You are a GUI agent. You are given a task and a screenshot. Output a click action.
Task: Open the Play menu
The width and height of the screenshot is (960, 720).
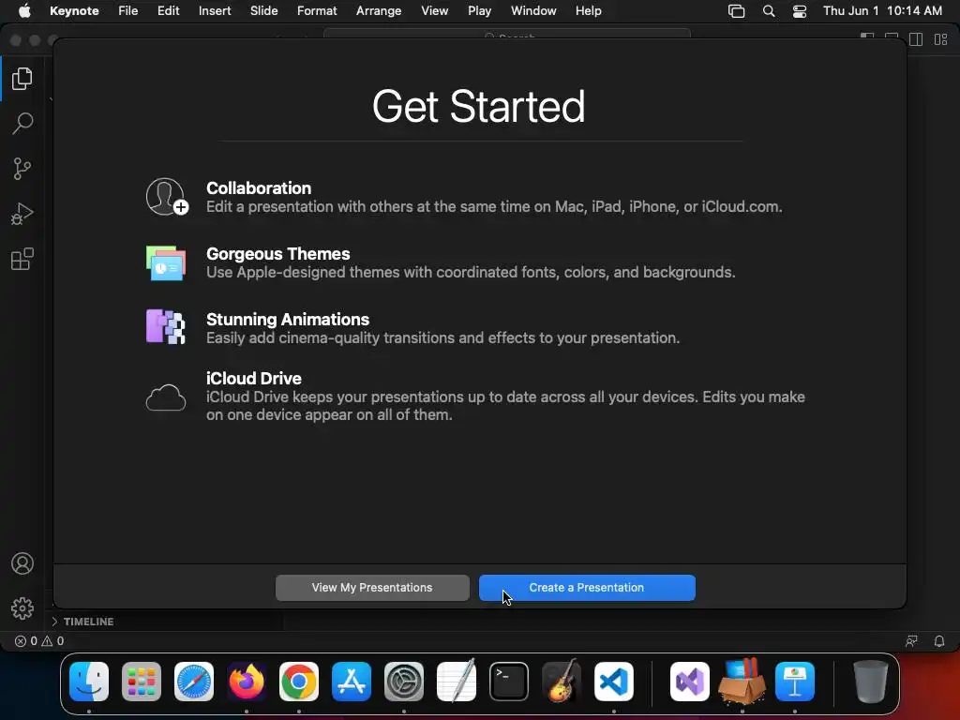pyautogui.click(x=479, y=11)
